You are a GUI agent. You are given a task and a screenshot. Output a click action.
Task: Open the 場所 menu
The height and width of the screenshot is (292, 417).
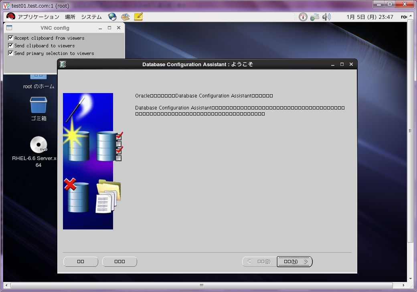click(70, 17)
